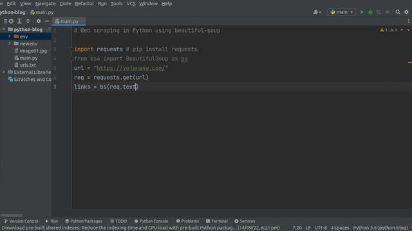
Task: Click the yellow warning count indicator
Action: pos(384,30)
